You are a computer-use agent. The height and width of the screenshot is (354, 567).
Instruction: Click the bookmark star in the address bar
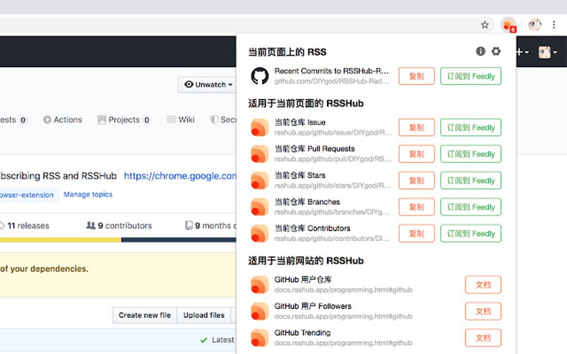pyautogui.click(x=484, y=24)
